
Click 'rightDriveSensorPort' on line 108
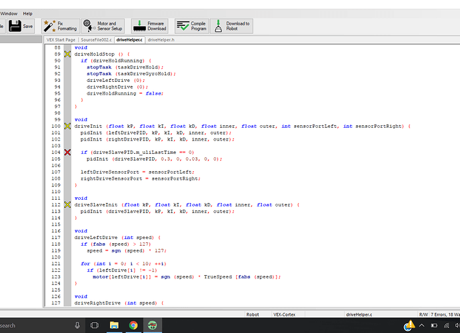click(111, 178)
